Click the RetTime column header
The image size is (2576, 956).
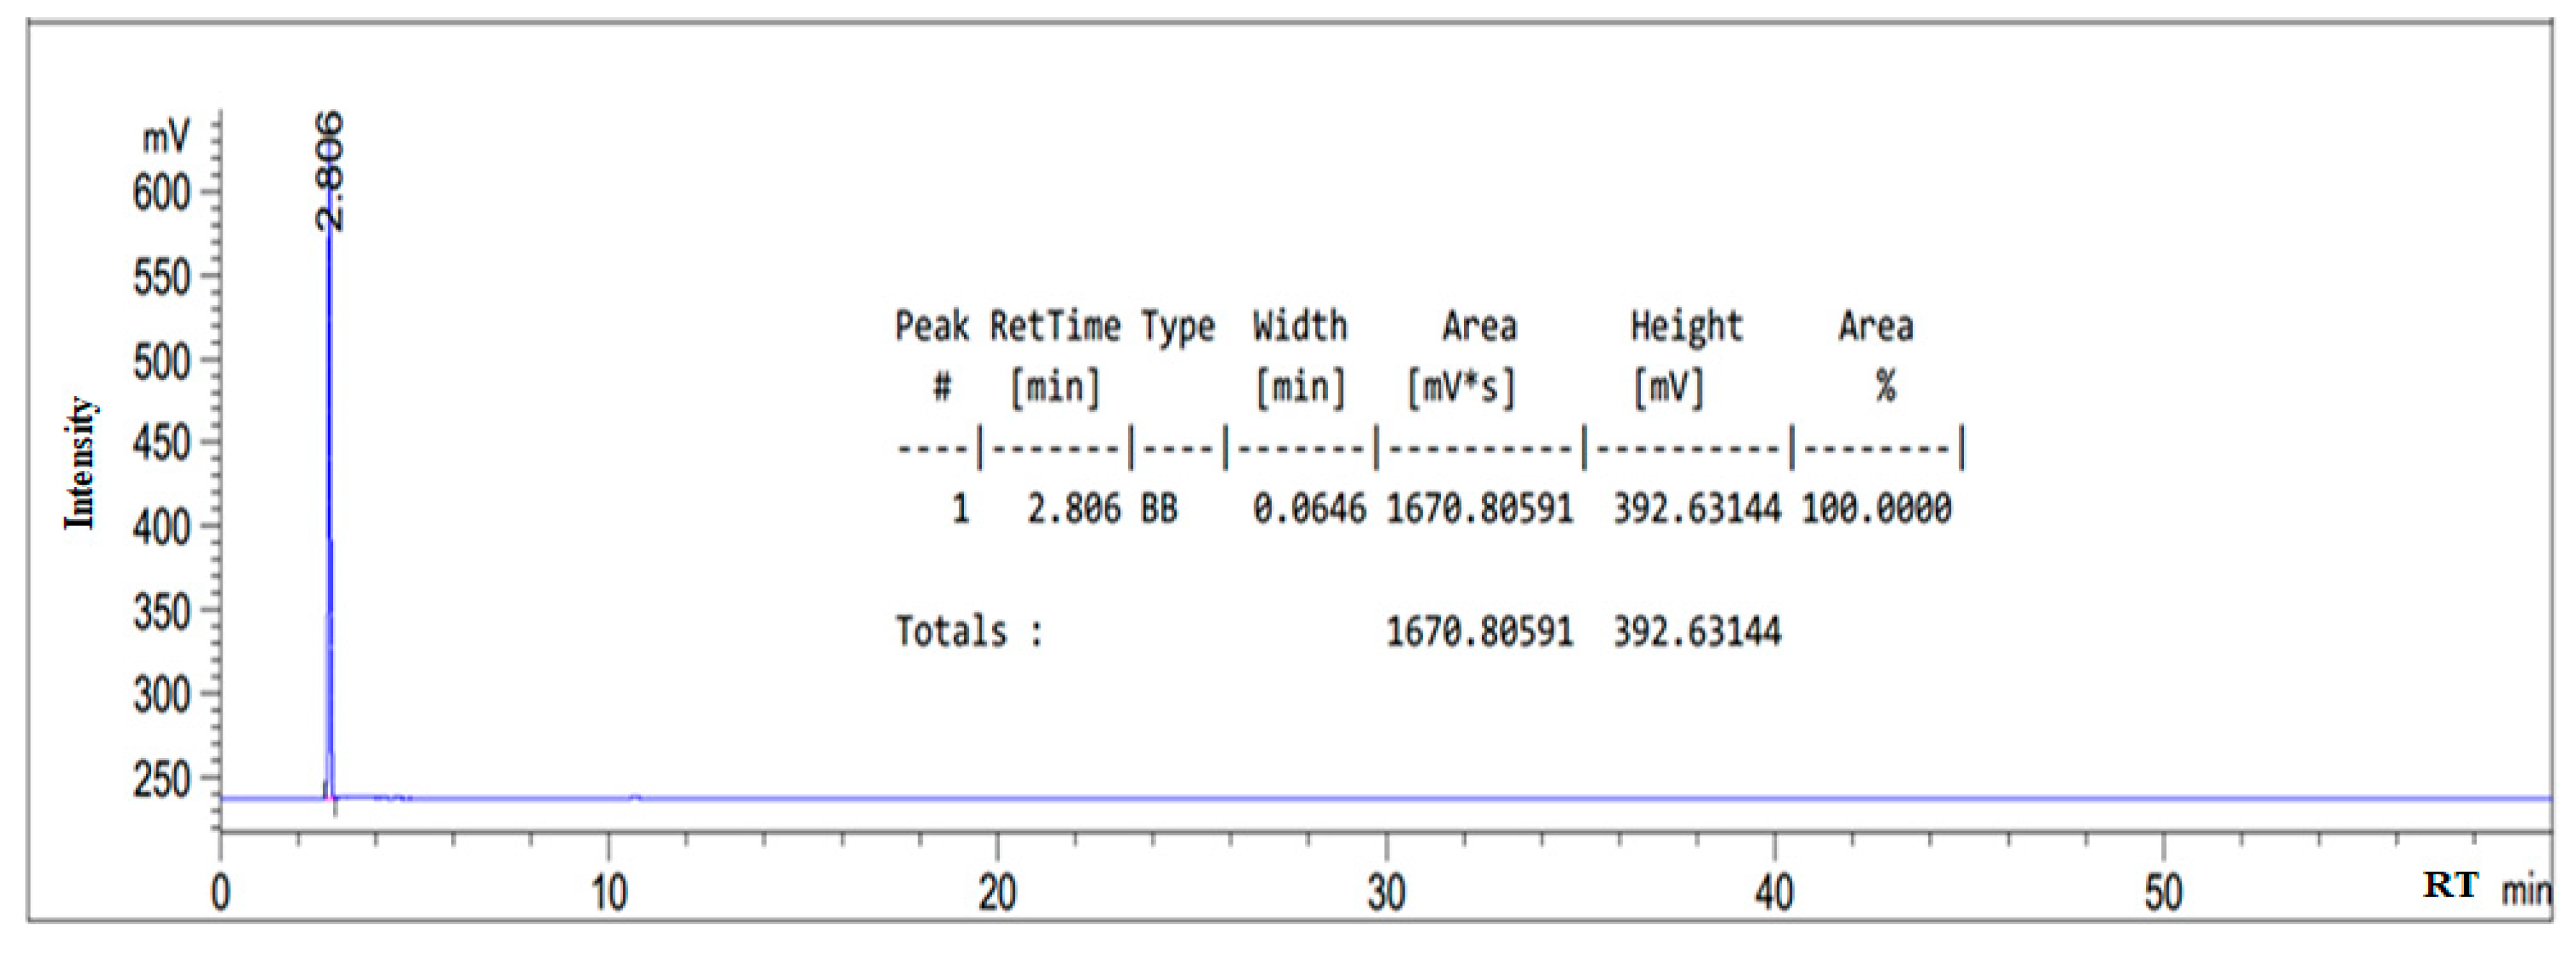[1054, 326]
